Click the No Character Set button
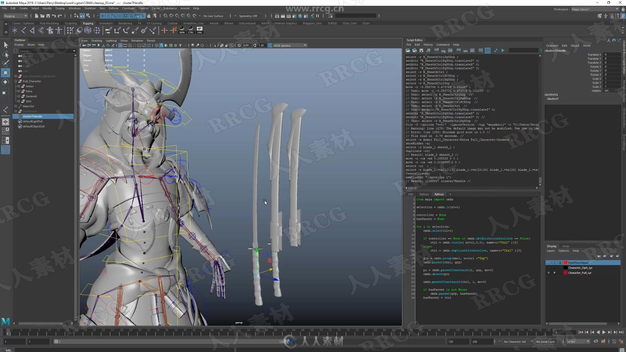This screenshot has height=352, width=626. click(515, 342)
